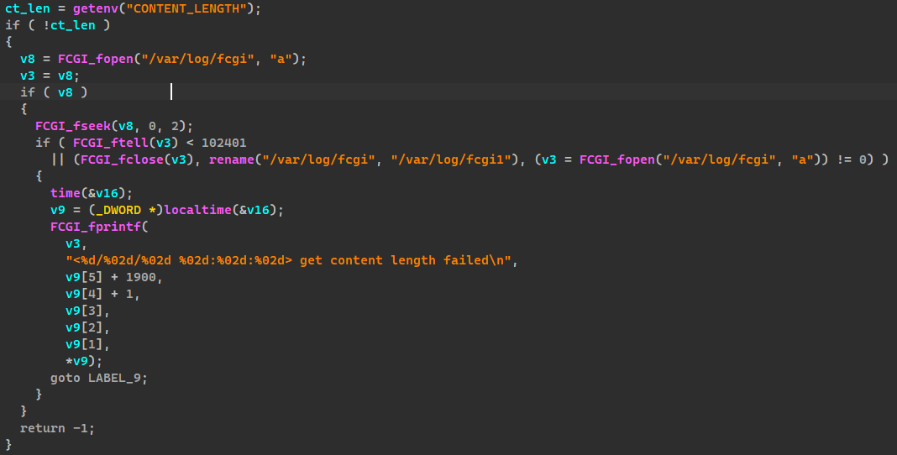Click the 102401 numeric constant
This screenshot has width=897, height=455.
[x=223, y=143]
